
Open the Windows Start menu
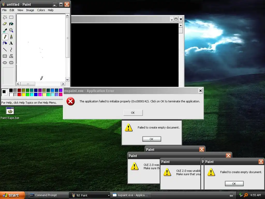[12, 195]
